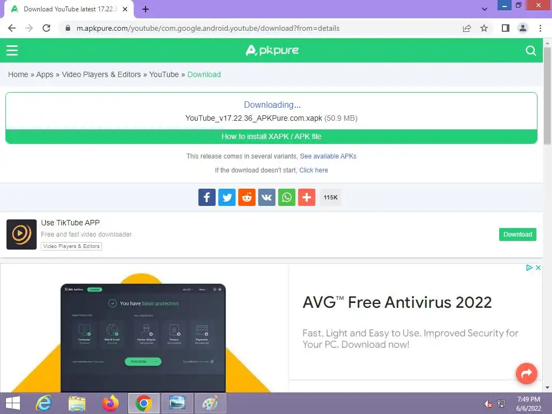The width and height of the screenshot is (552, 414).
Task: Click the APKPure logo in header
Action: point(272,50)
